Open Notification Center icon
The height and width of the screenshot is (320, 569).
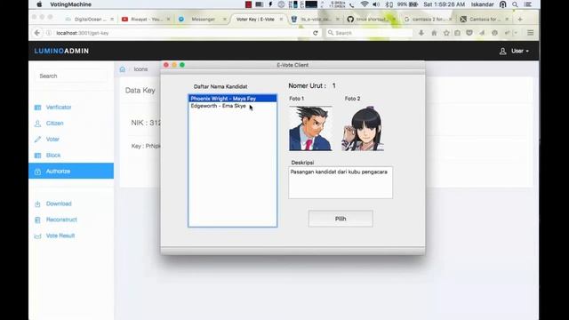click(528, 4)
